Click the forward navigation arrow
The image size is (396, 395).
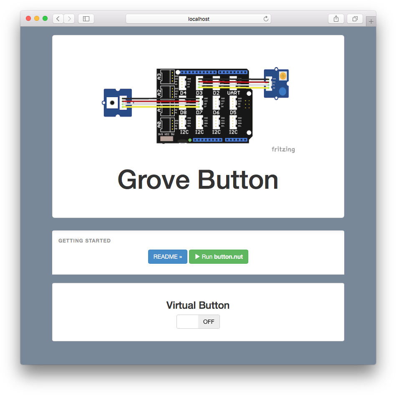click(69, 18)
